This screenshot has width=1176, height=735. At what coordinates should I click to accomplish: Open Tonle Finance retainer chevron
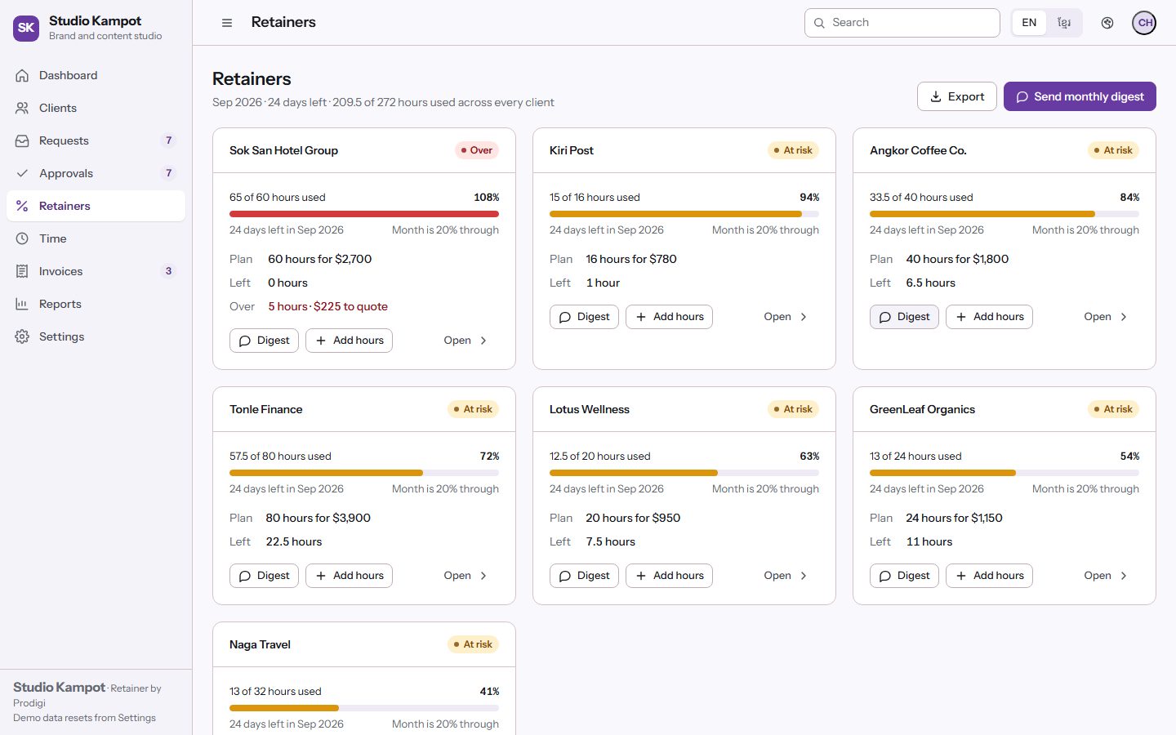pyautogui.click(x=483, y=576)
